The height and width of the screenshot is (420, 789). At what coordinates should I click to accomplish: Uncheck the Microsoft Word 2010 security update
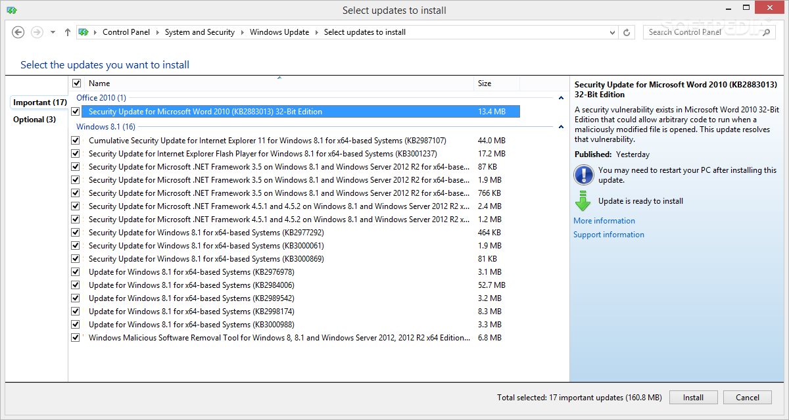coord(76,112)
